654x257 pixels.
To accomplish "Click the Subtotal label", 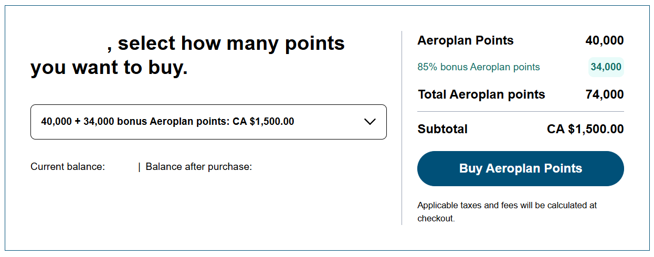I will pos(442,129).
